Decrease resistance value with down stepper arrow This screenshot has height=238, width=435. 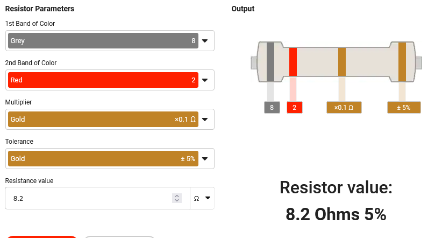[x=177, y=200]
